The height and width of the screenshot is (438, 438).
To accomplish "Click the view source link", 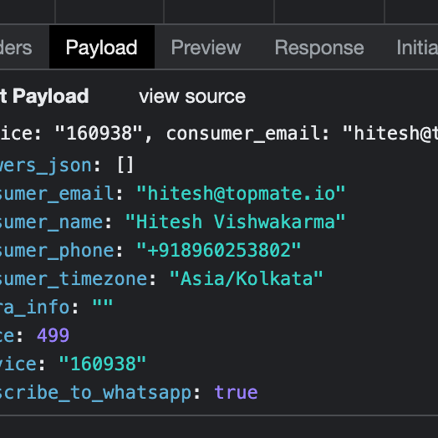I will pos(192,97).
